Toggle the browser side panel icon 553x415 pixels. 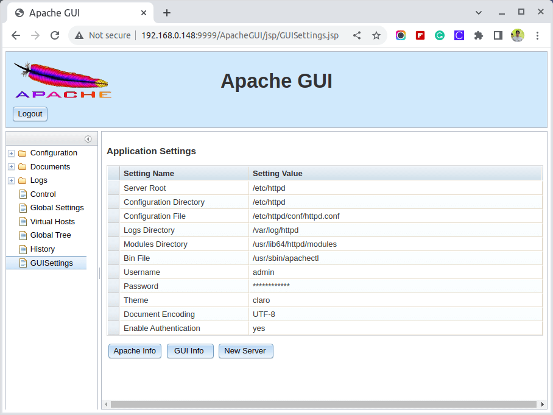click(498, 35)
